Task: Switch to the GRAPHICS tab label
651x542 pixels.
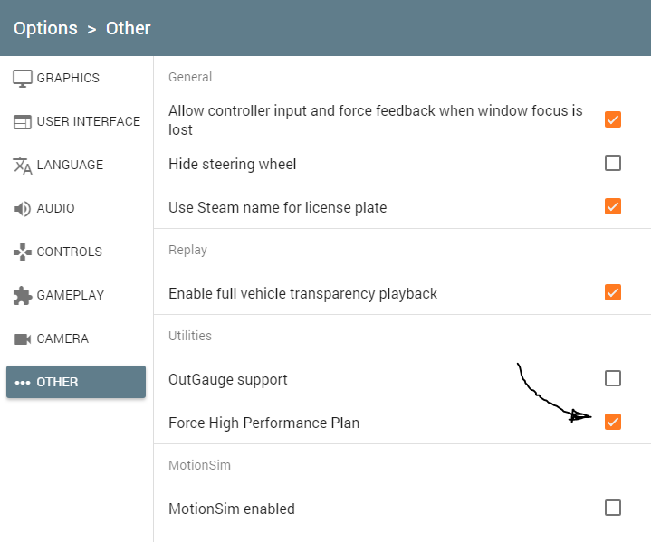Action: [68, 78]
